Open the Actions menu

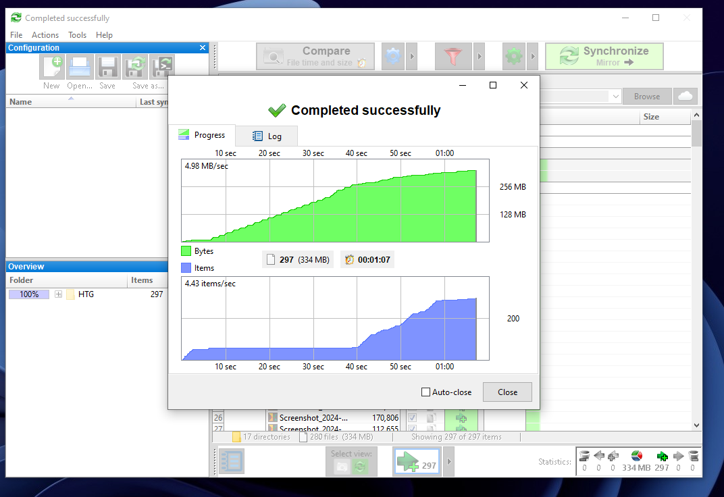45,35
